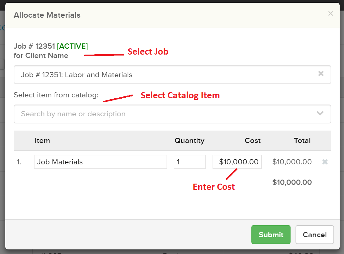Viewport: 344px width, 254px height.
Task: Click the Cost column header
Action: (252, 140)
